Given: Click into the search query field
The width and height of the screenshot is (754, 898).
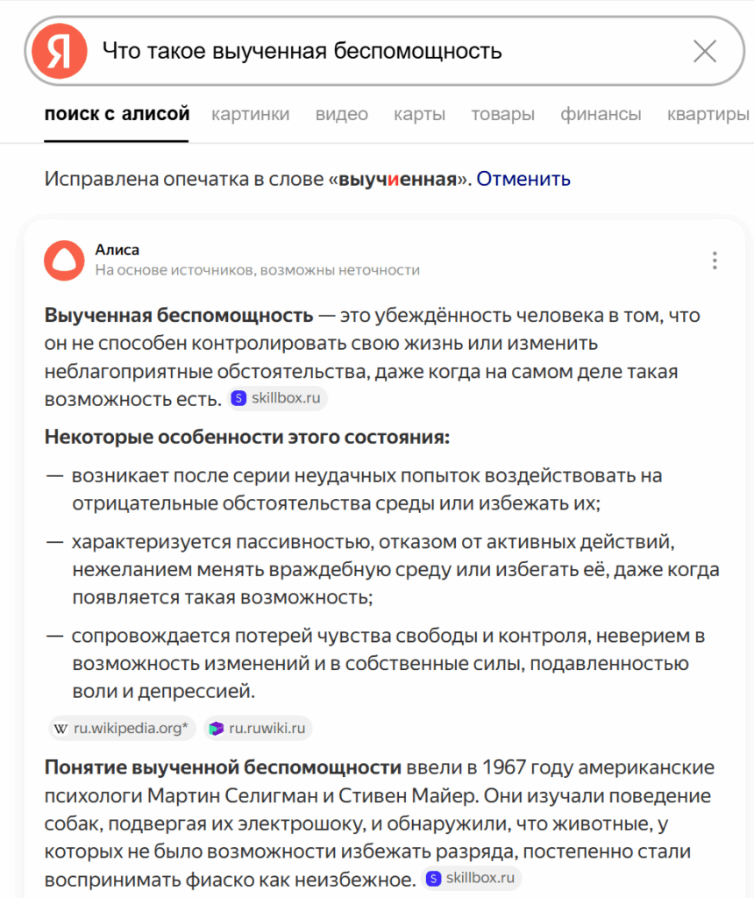Looking at the screenshot, I should click(x=386, y=52).
